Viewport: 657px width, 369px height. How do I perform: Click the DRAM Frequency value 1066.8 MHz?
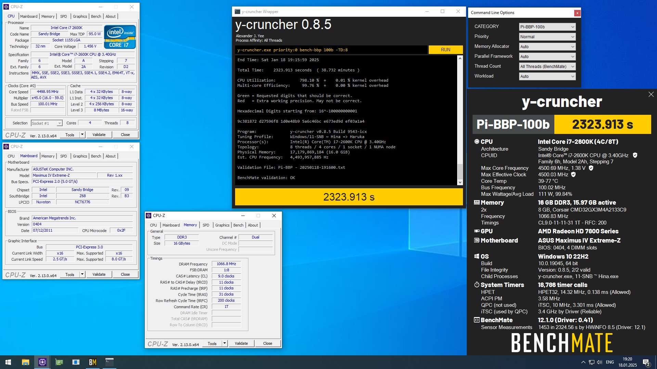[x=226, y=264]
